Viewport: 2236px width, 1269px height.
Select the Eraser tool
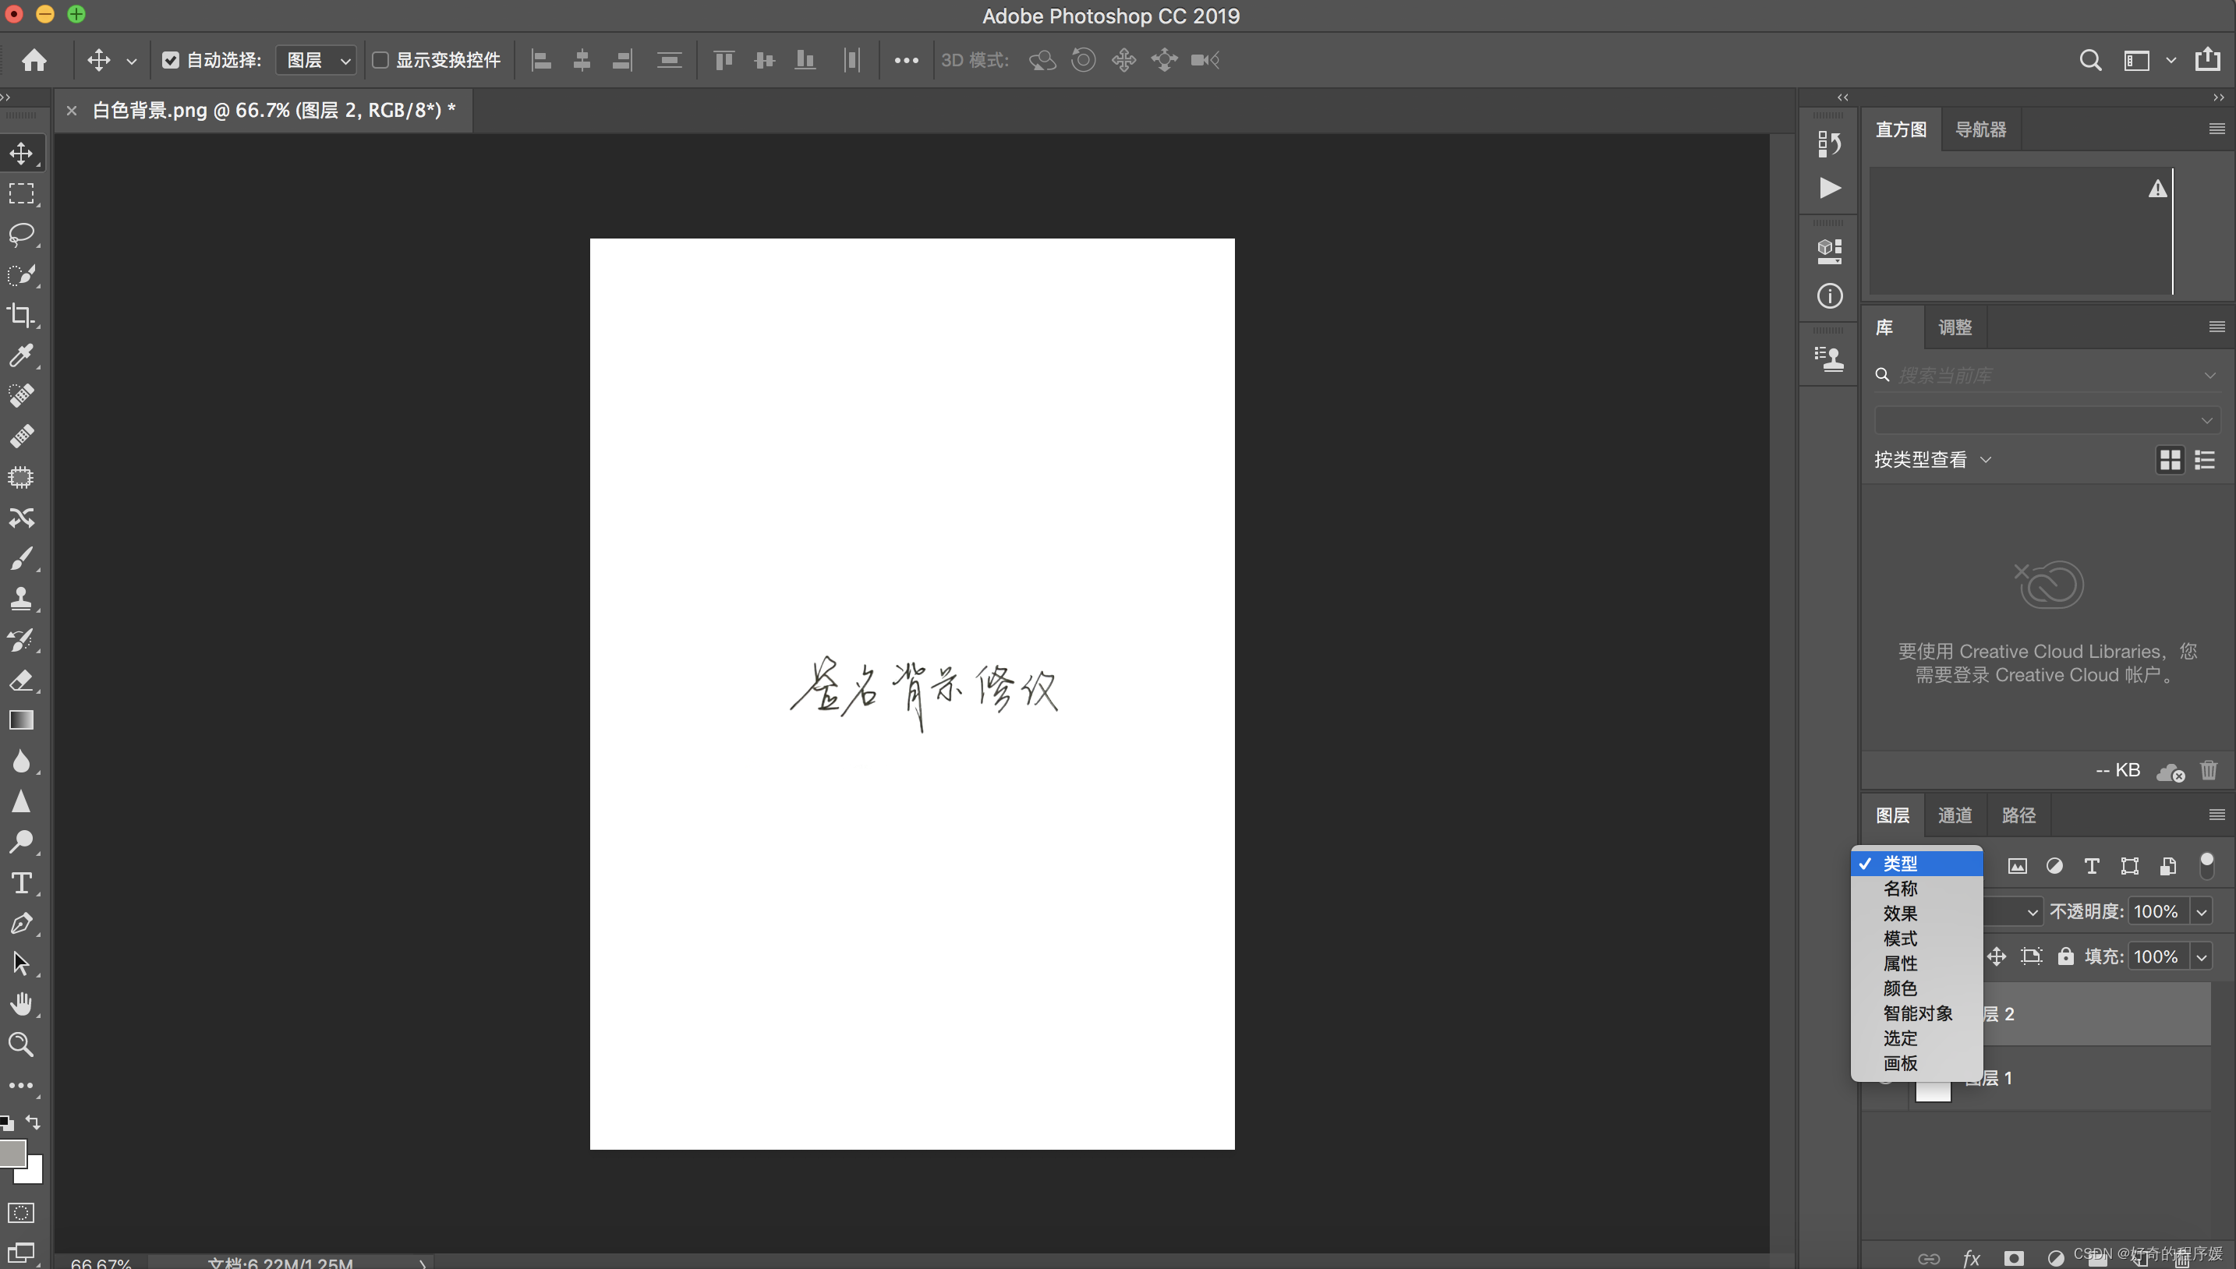tap(21, 680)
